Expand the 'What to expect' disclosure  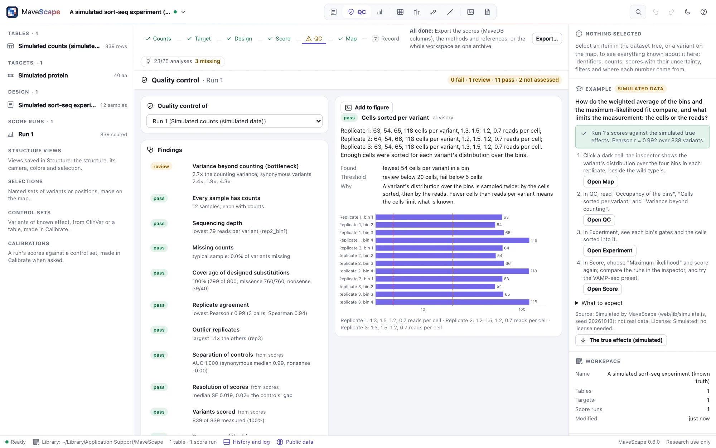point(599,303)
